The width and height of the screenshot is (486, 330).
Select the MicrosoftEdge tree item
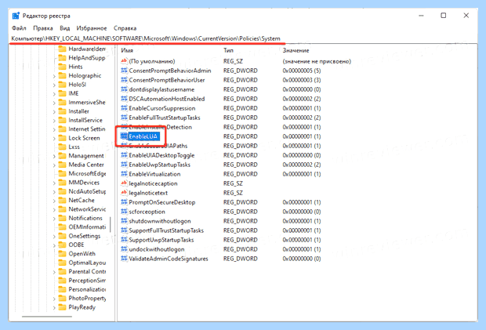coord(87,174)
